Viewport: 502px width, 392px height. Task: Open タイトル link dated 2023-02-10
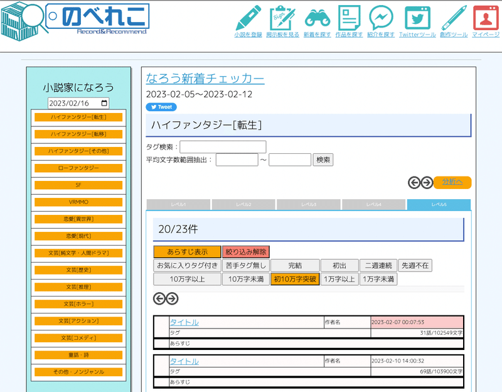pyautogui.click(x=184, y=361)
